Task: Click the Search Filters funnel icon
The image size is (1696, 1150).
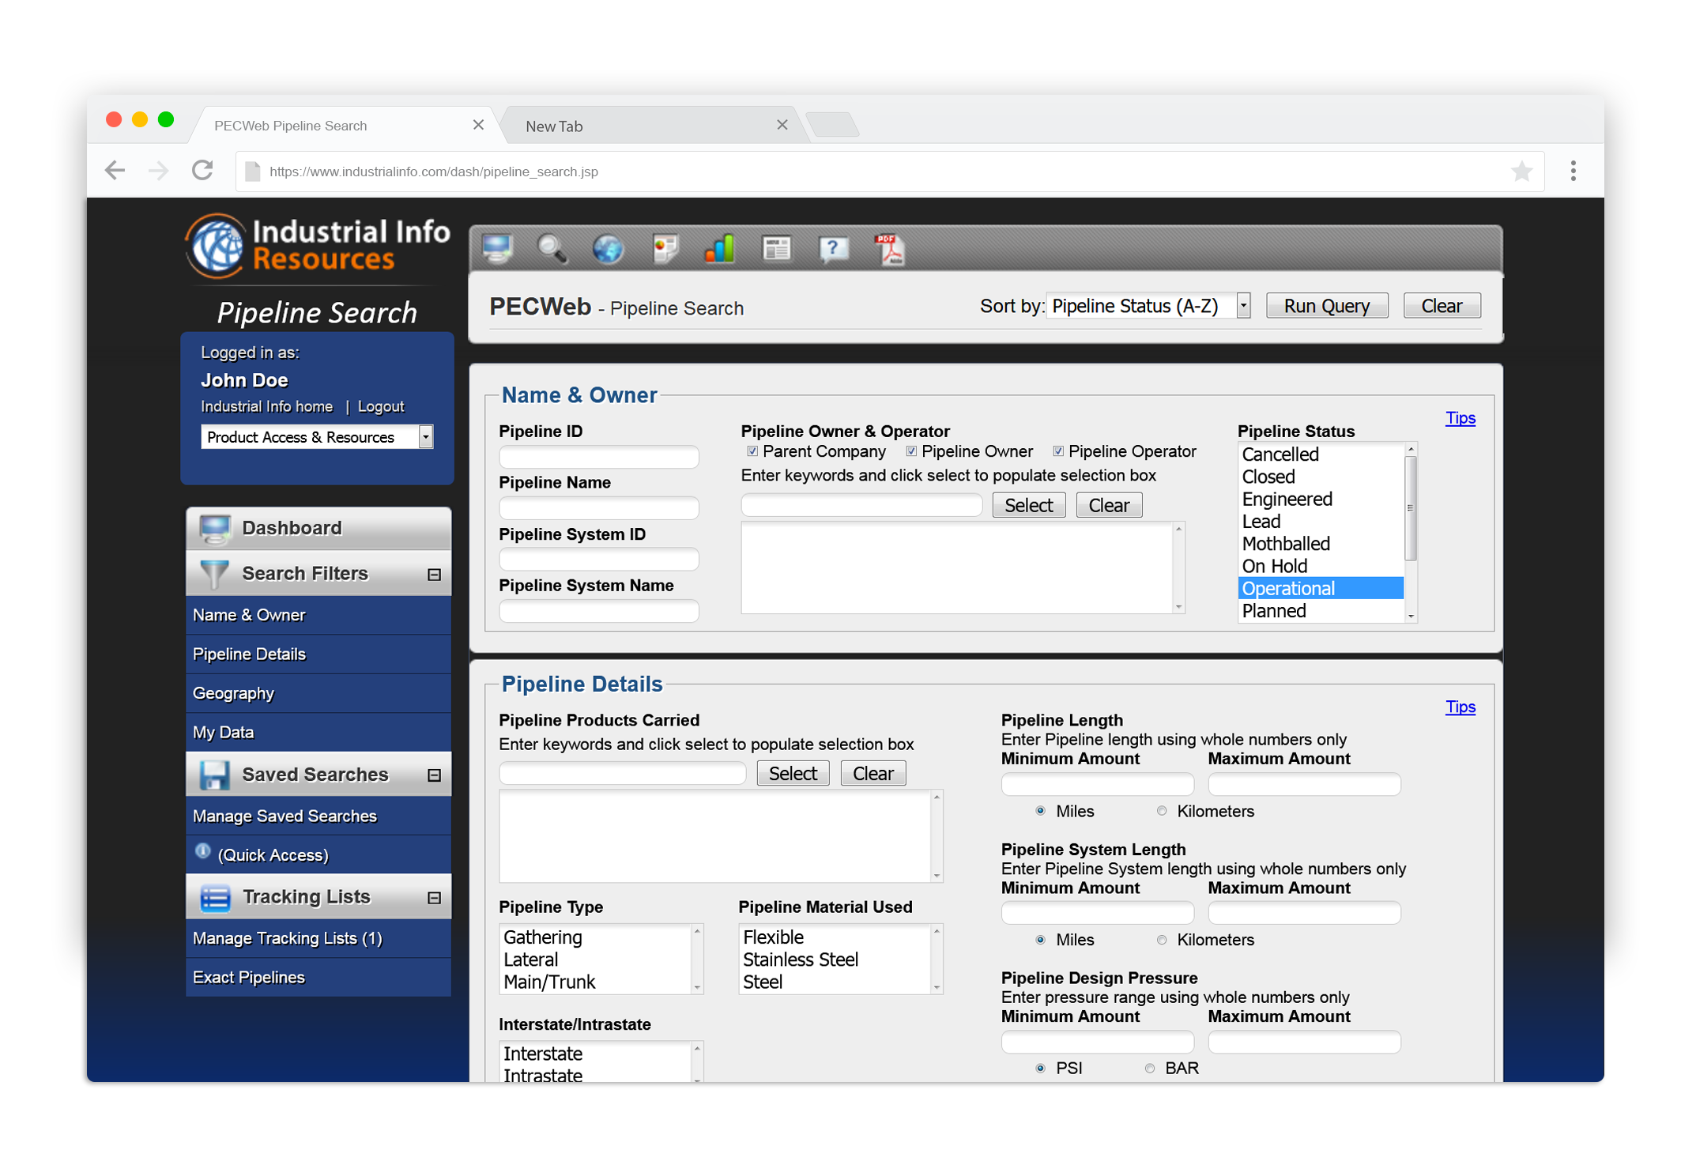Action: tap(214, 574)
